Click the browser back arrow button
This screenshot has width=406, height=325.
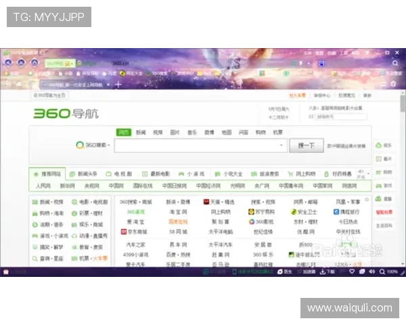click(x=8, y=62)
